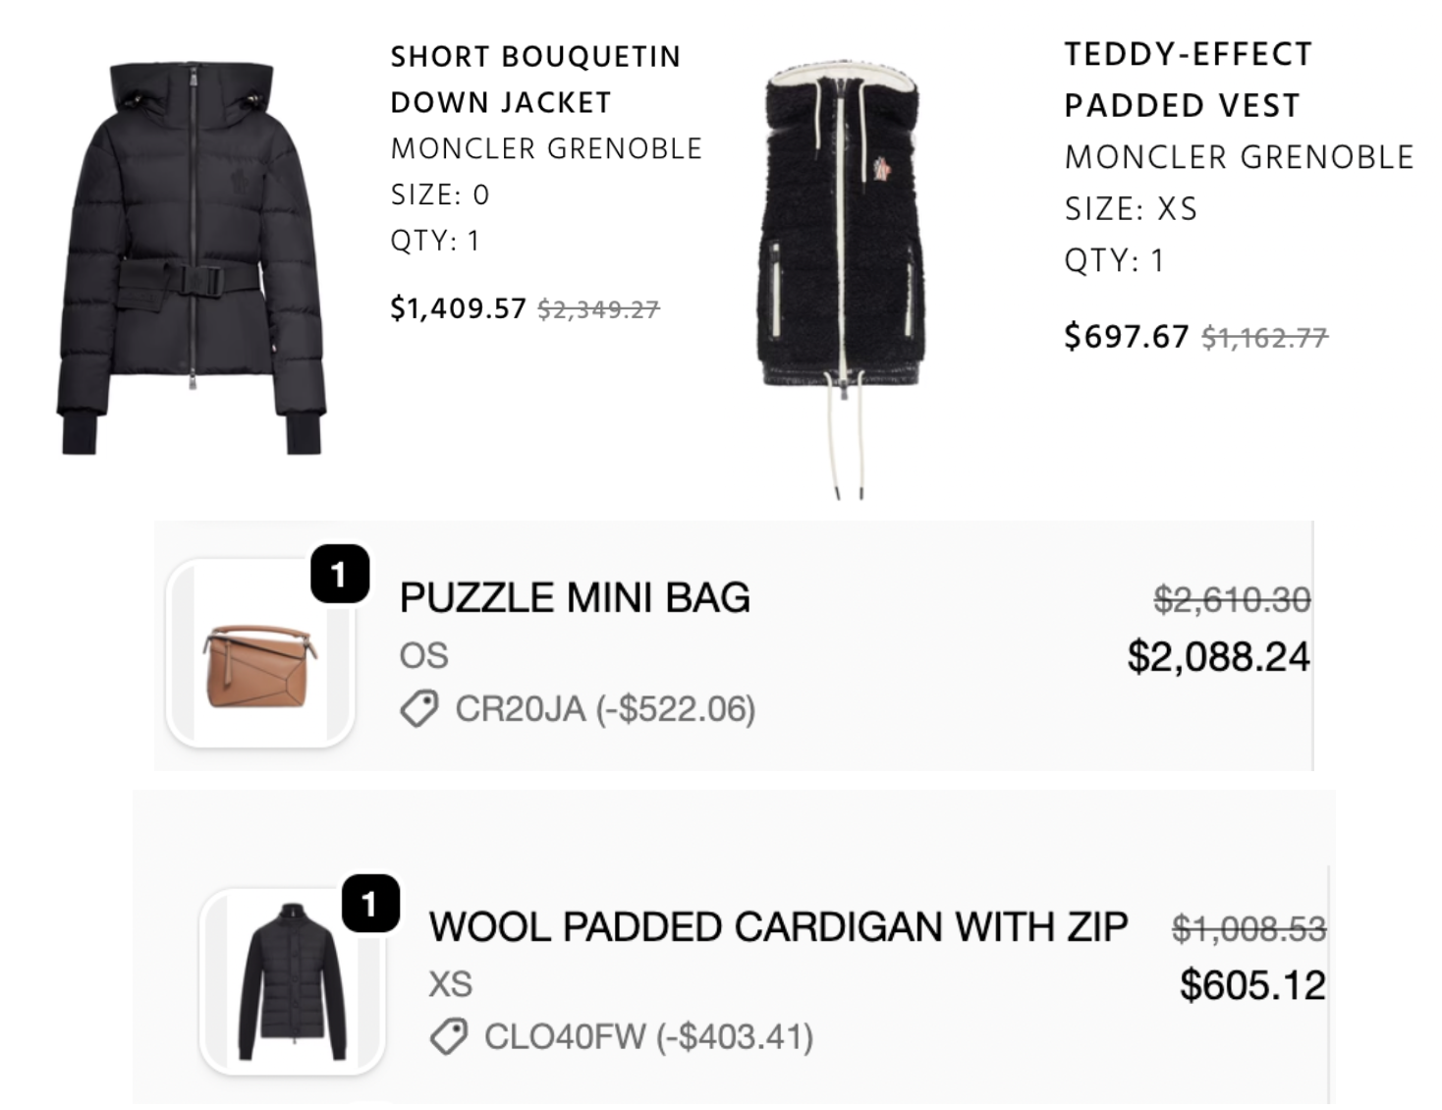Open the Short Bouquetin Down Jacket title
Image resolution: width=1442 pixels, height=1110 pixels.
coord(534,80)
